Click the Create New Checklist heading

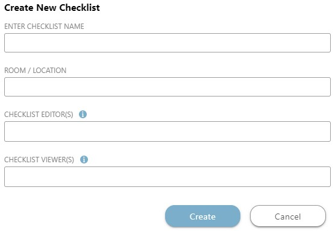[x=52, y=7]
